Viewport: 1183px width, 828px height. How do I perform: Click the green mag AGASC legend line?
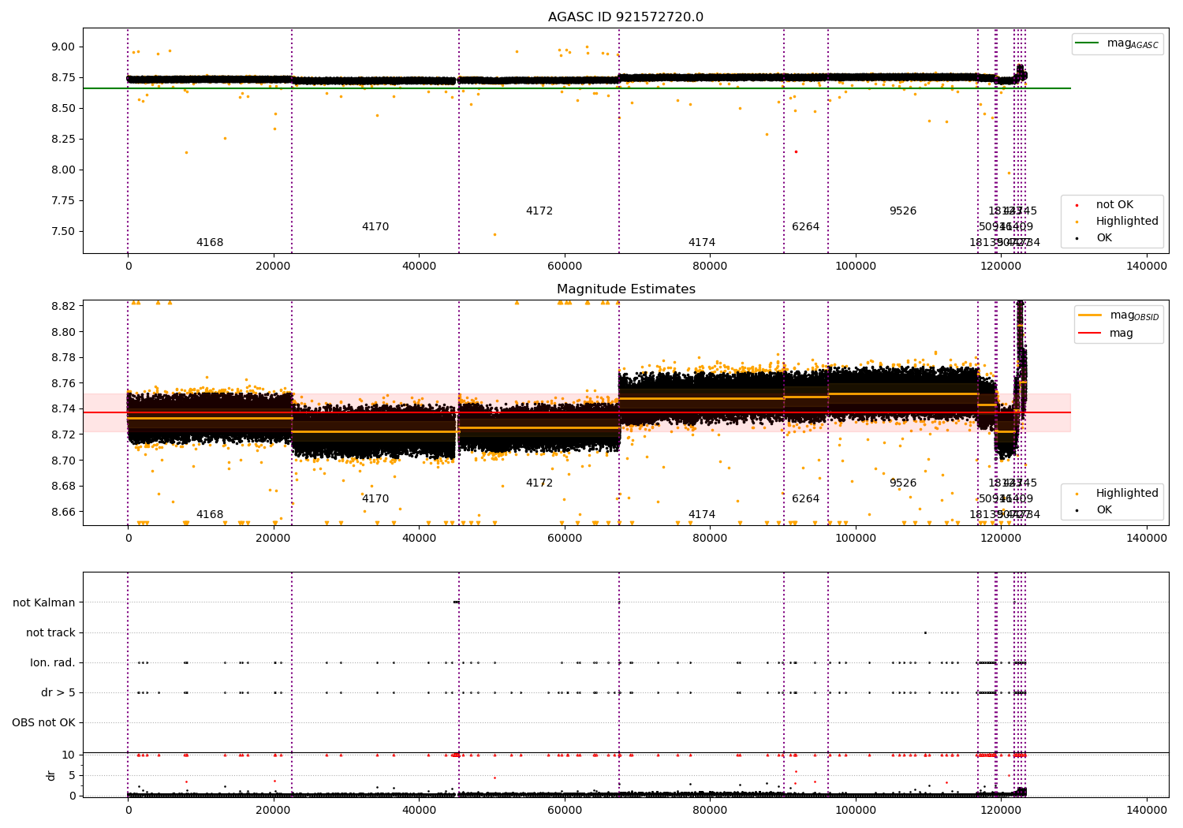[1088, 44]
